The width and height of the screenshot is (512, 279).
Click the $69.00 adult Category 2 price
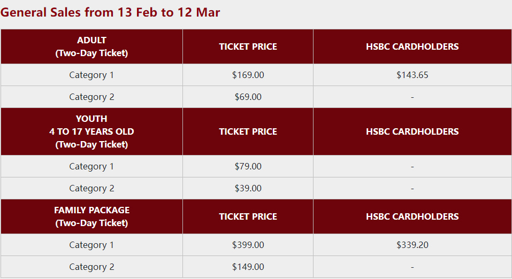click(x=248, y=97)
